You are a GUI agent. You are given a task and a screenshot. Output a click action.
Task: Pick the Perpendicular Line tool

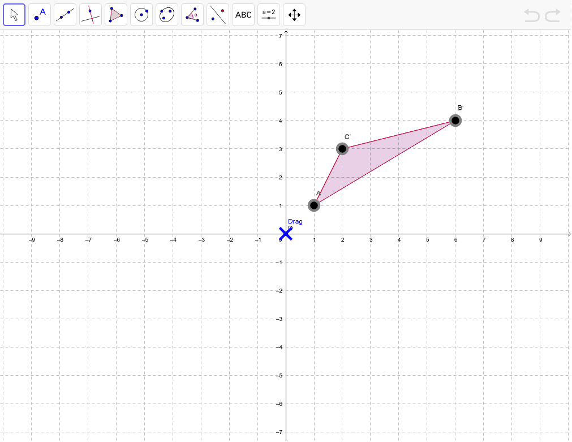click(x=91, y=15)
